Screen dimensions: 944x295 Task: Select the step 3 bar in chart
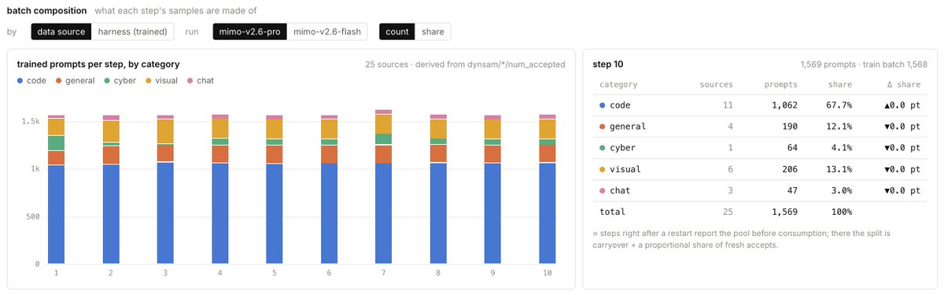(x=165, y=189)
